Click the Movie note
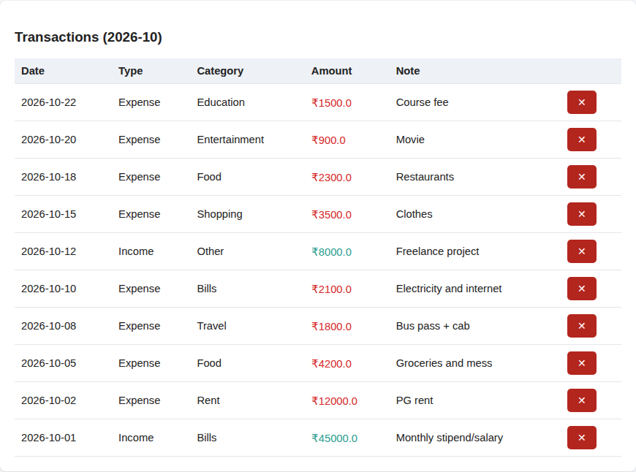The image size is (636, 472). pyautogui.click(x=410, y=140)
